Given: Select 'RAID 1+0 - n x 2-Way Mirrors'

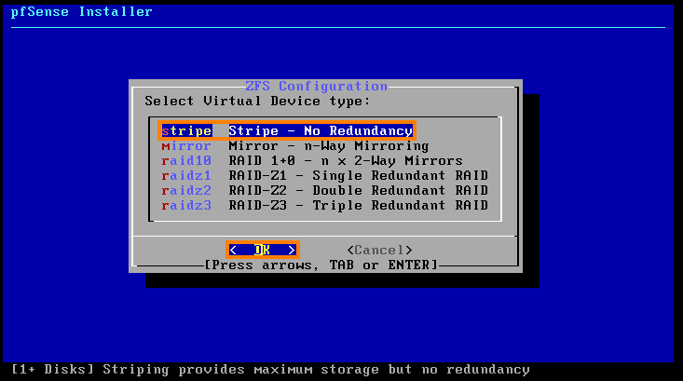Looking at the screenshot, I should pos(345,161).
